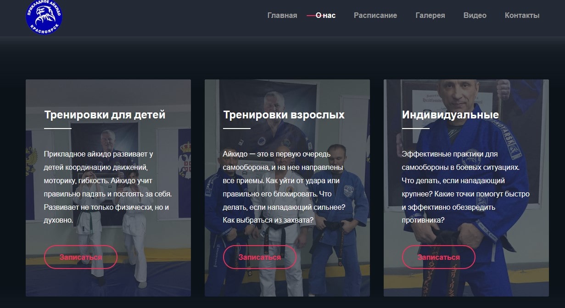Select the active О нас menu item
Viewport: 565px width, 308px height.
coord(326,15)
